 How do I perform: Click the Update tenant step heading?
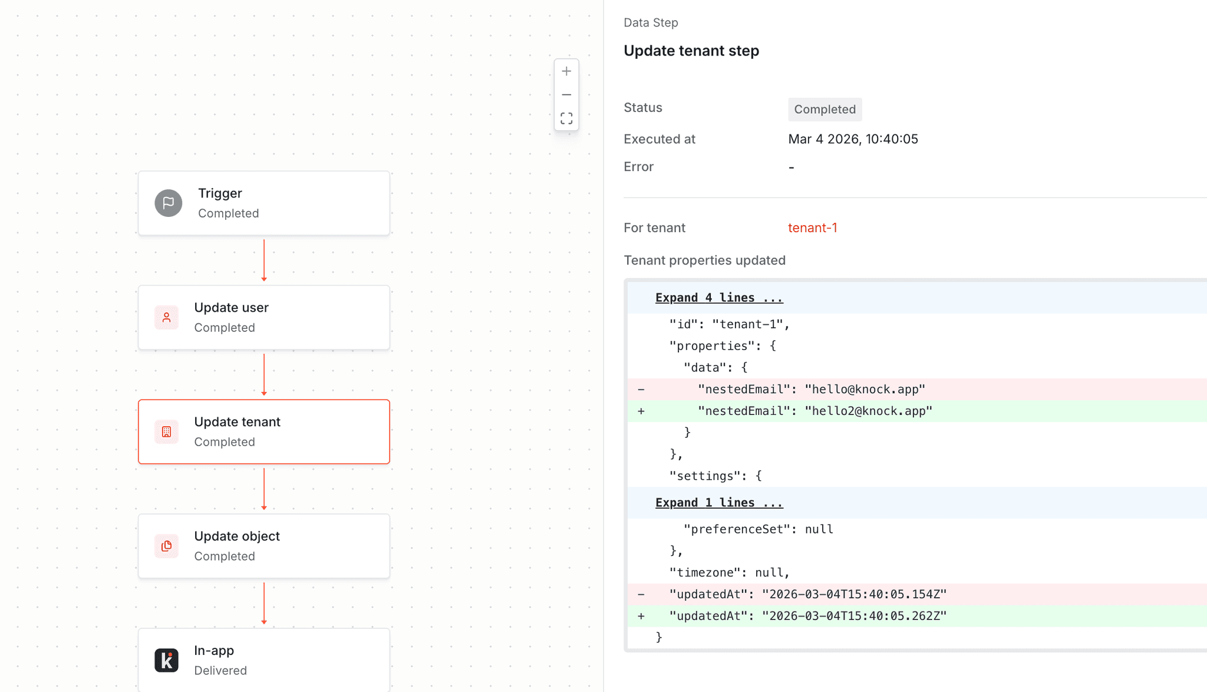[x=691, y=51]
